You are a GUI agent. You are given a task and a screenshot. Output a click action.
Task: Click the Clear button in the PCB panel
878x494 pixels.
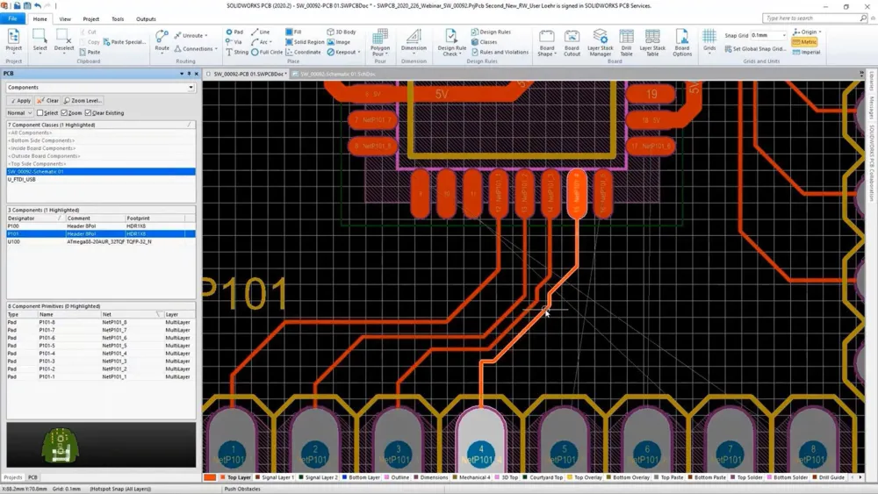pyautogui.click(x=48, y=101)
